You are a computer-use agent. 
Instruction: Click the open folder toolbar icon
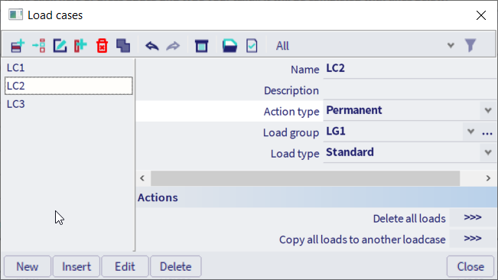[x=229, y=46]
